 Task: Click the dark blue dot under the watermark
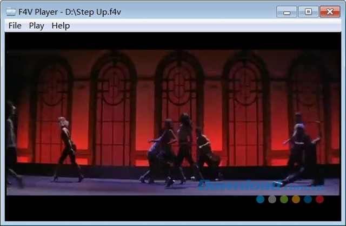coord(308,199)
